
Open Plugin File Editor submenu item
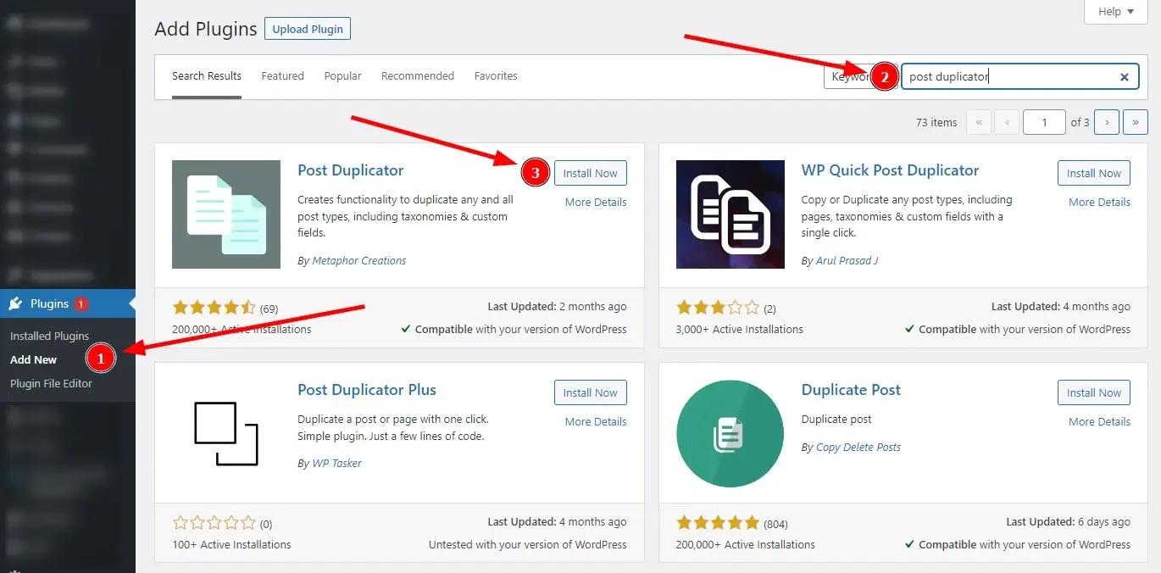51,383
